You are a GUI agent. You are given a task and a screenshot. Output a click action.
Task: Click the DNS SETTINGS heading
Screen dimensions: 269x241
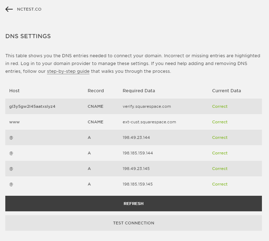click(x=28, y=36)
